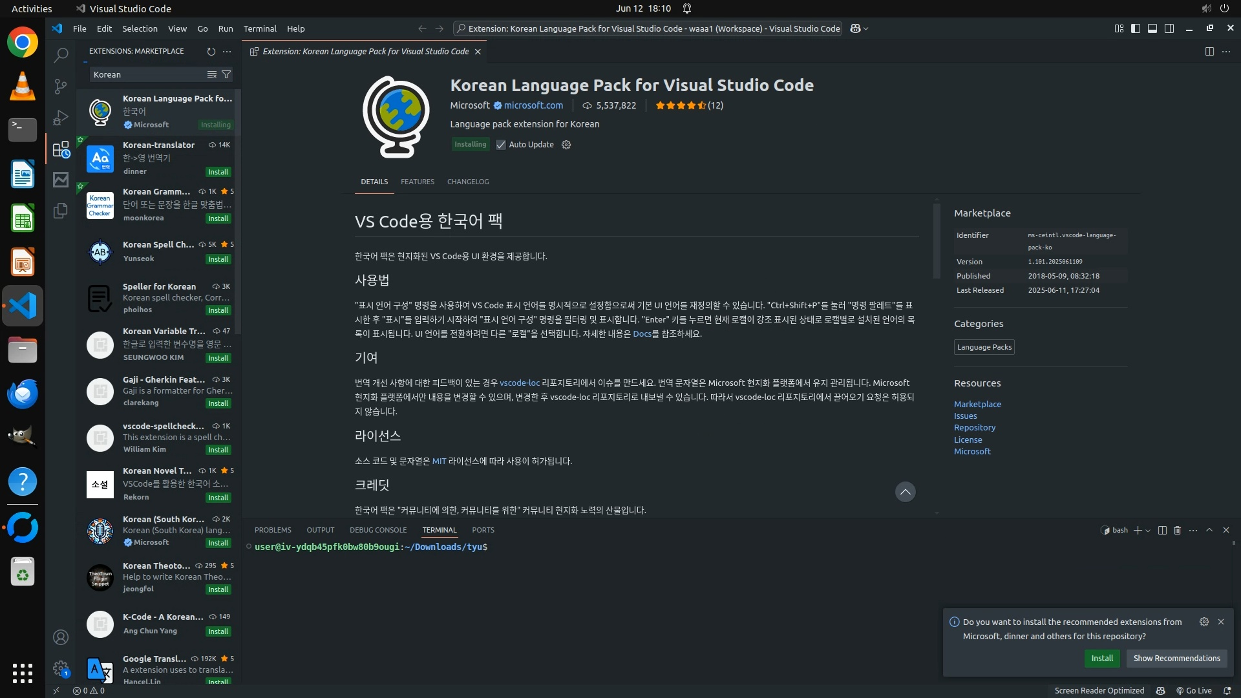Screen dimensions: 1241x698
Task: Open the Run and Debug view
Action: point(61,118)
